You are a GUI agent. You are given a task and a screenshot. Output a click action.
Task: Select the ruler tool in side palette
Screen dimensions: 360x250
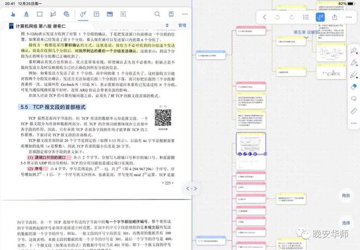(x=354, y=111)
